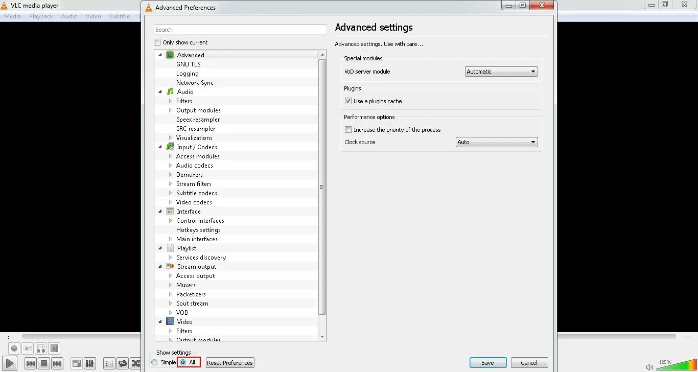The width and height of the screenshot is (698, 372).
Task: Collapse the Audio tree section
Action: click(x=160, y=91)
